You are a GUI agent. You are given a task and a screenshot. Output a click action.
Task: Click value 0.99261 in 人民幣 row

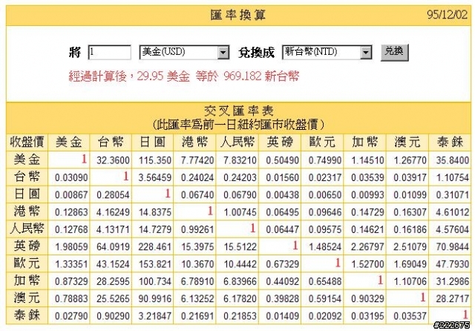click(197, 229)
